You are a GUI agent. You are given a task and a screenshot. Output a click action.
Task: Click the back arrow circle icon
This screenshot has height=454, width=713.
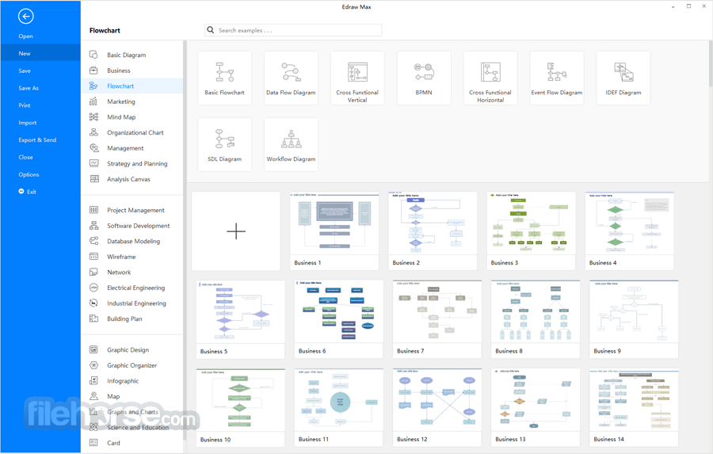pyautogui.click(x=26, y=17)
